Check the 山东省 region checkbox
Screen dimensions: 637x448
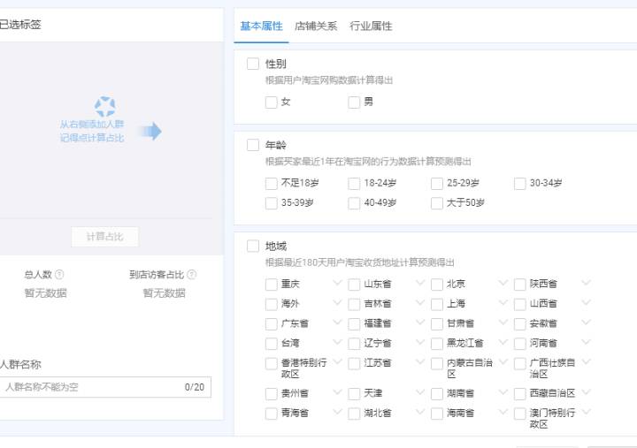354,285
